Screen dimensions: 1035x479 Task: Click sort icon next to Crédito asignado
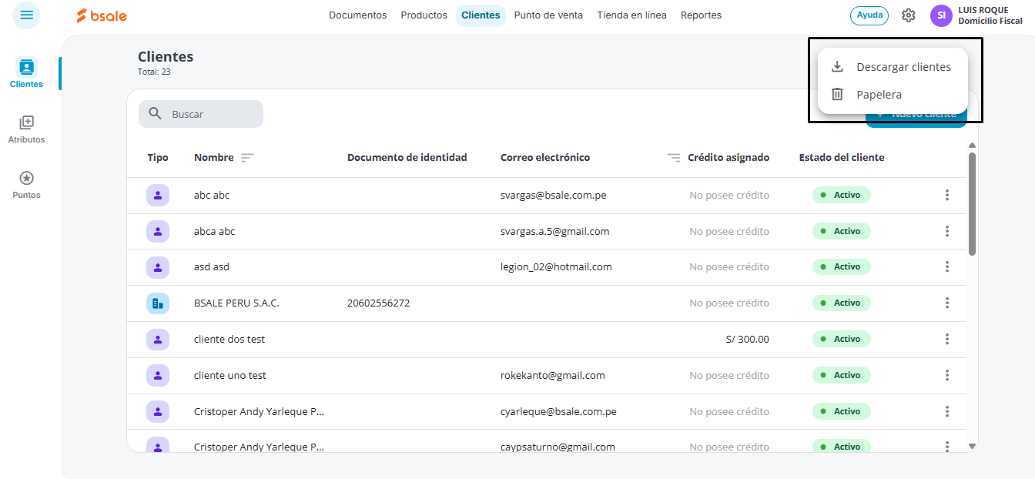tap(674, 158)
